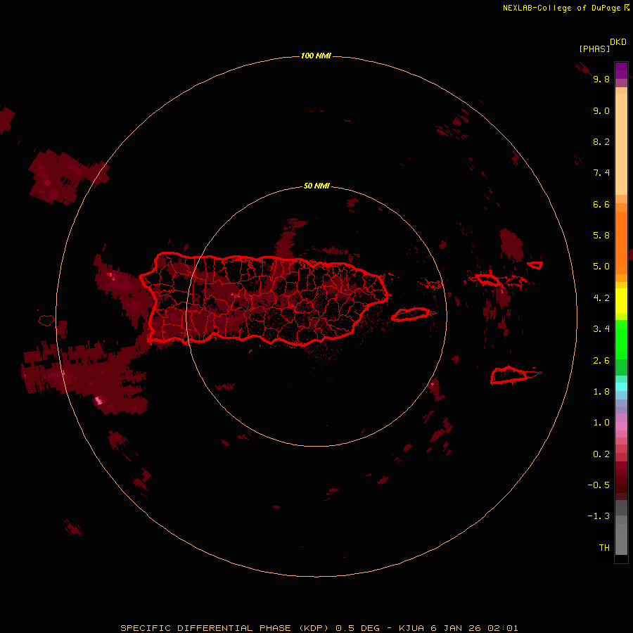
Task: Click the TH label on the scale
Action: coord(604,548)
